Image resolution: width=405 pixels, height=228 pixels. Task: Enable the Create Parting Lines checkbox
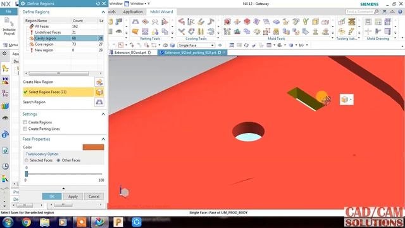click(25, 129)
